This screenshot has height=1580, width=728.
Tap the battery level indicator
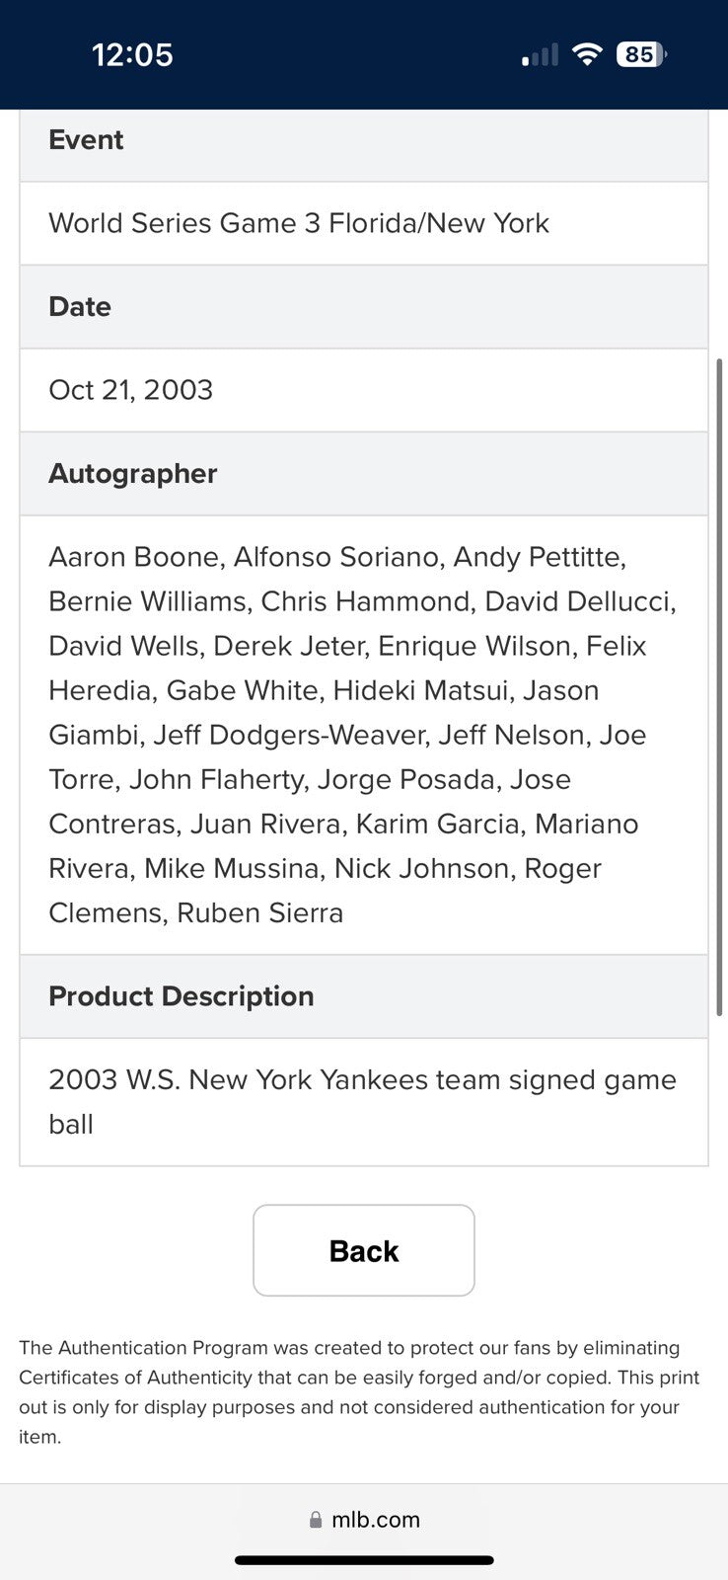pos(640,54)
